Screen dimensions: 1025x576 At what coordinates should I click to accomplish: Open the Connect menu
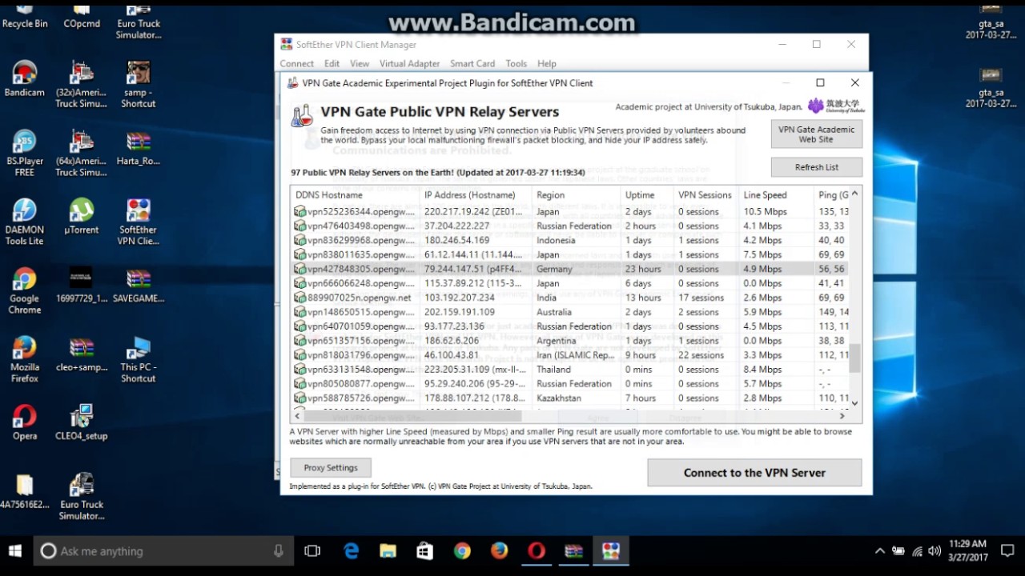coord(296,63)
